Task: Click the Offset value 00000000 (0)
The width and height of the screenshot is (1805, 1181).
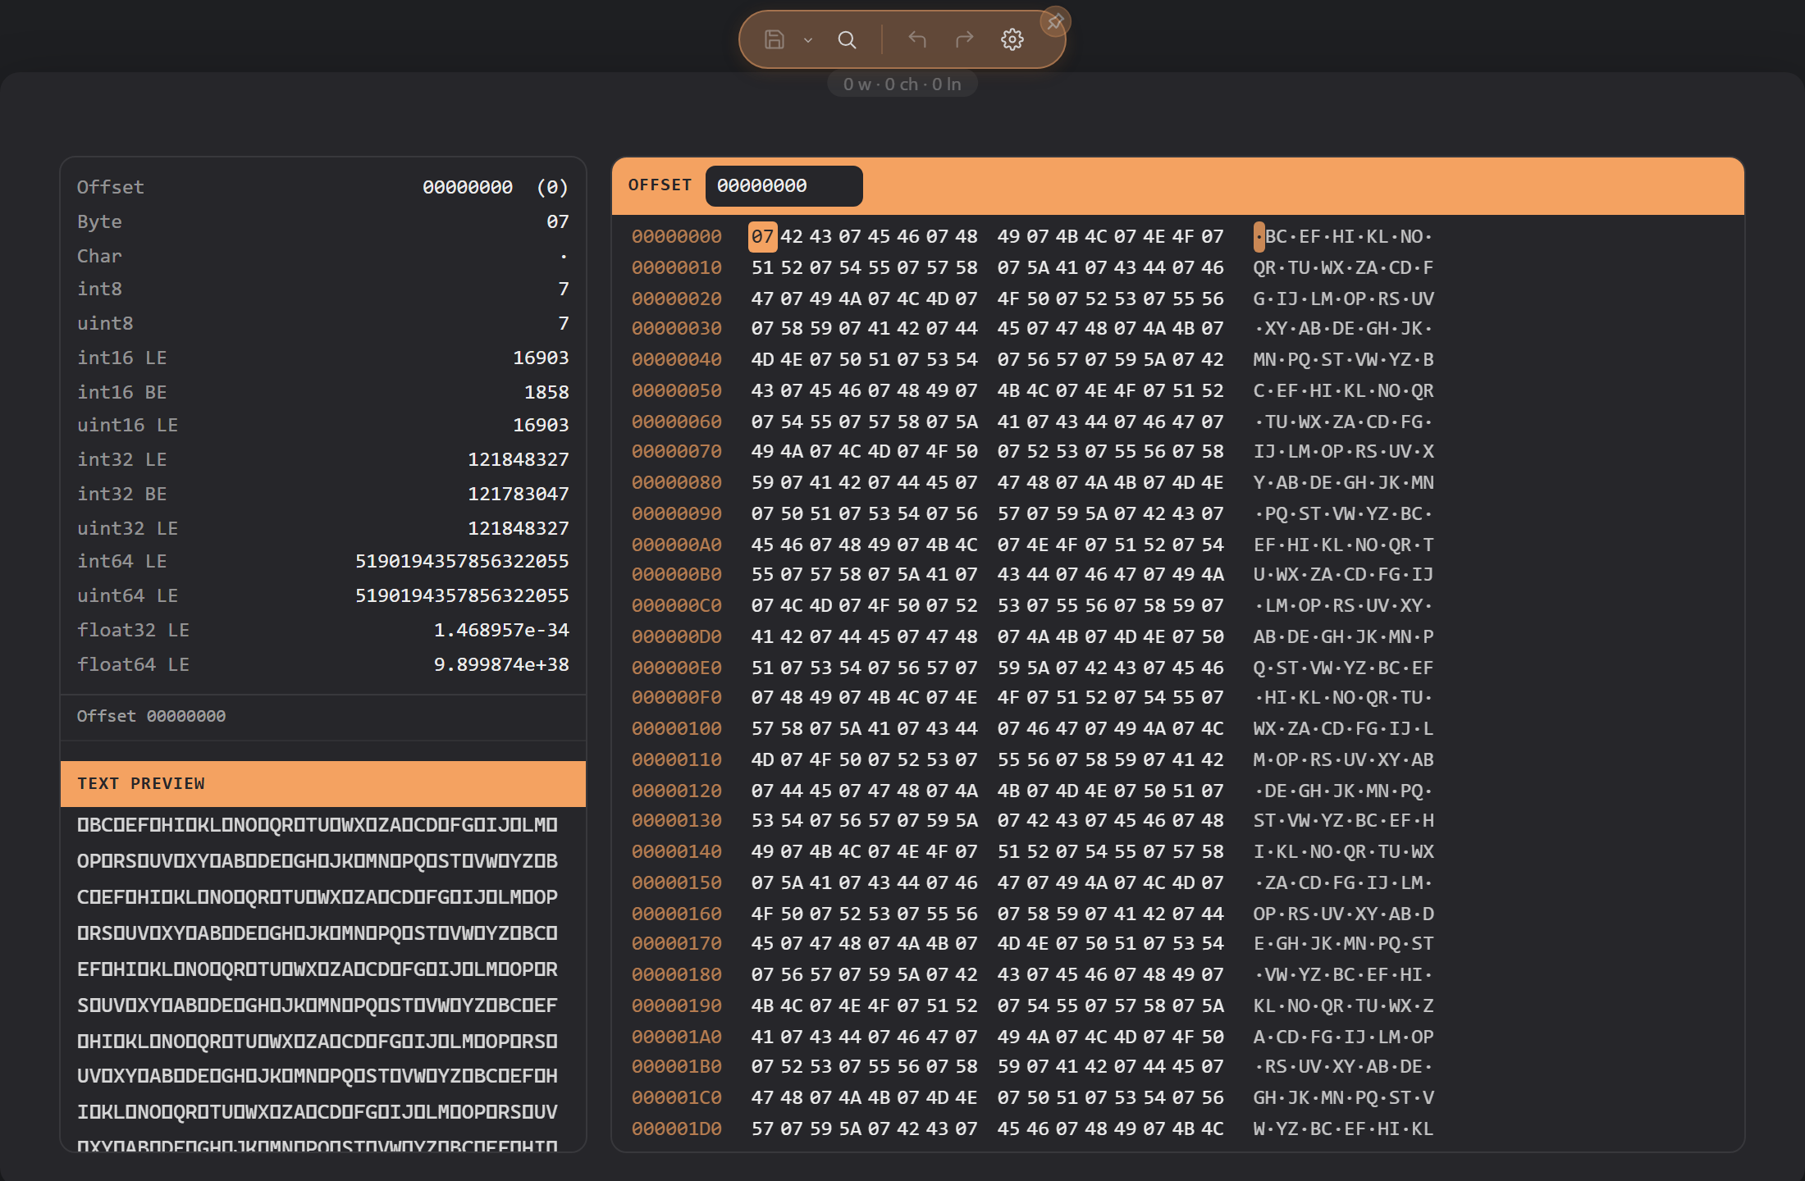Action: click(496, 187)
